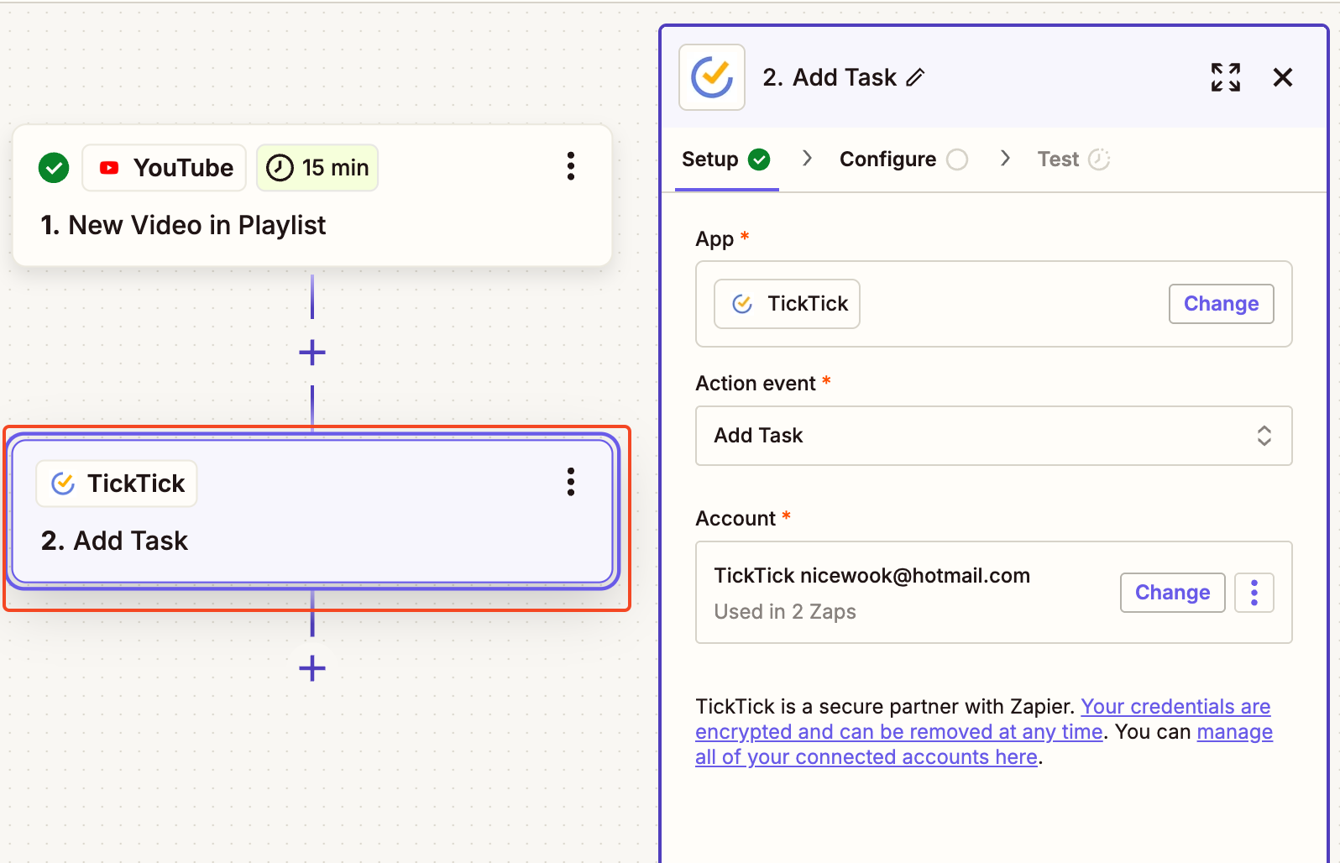Click the Used in 2 Zaps text

[x=785, y=612]
